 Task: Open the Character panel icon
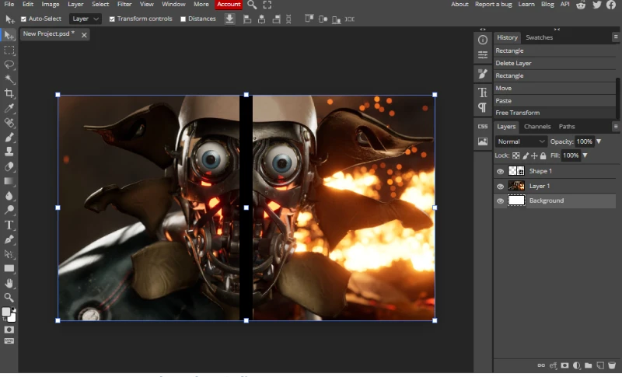483,93
